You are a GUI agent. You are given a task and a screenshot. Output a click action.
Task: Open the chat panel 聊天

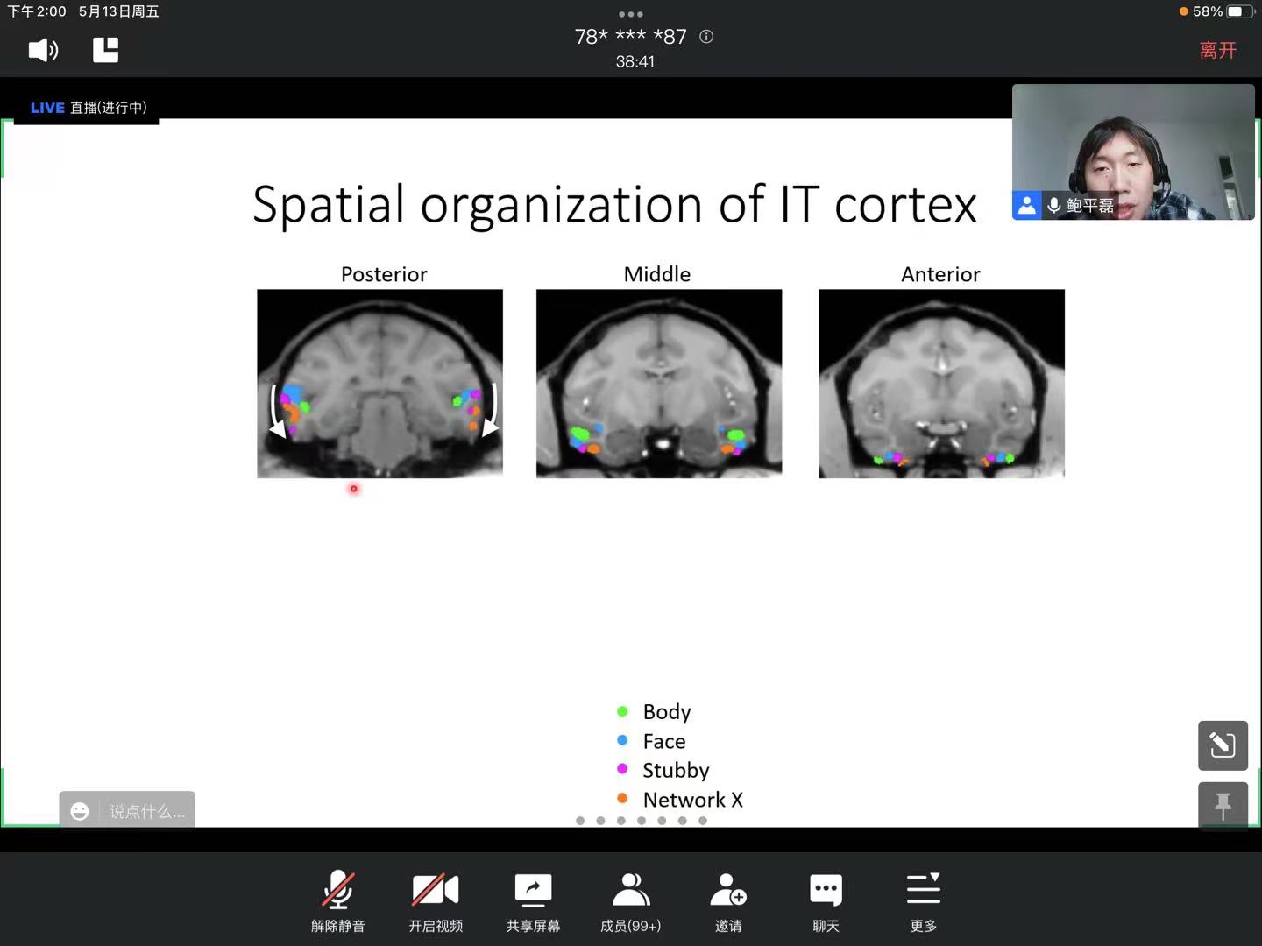click(826, 900)
